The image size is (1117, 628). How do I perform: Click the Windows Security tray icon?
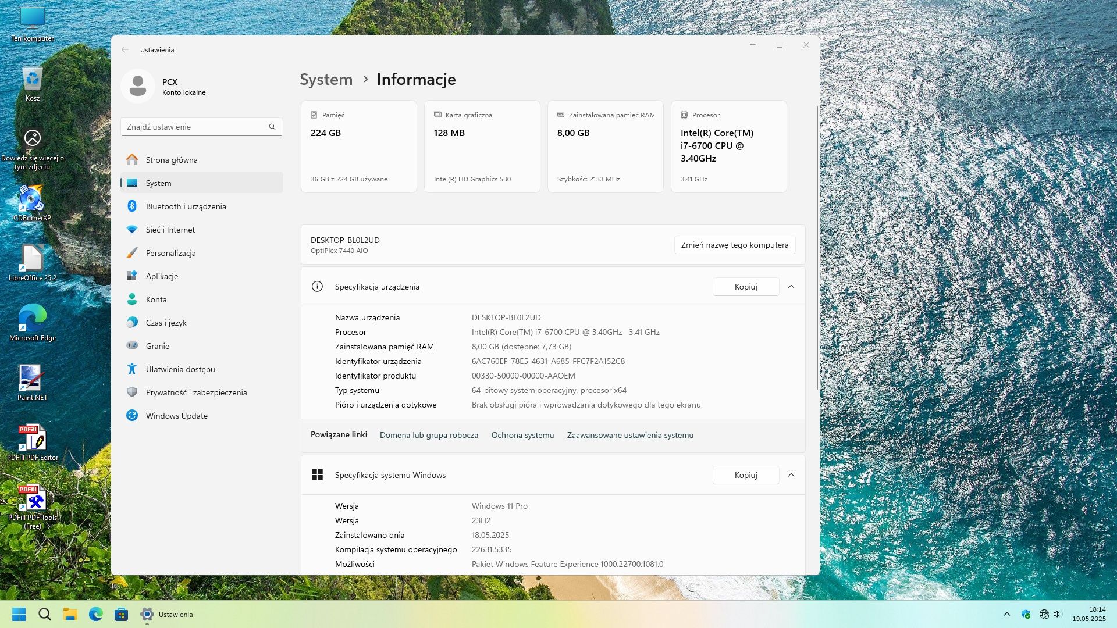click(x=1026, y=614)
